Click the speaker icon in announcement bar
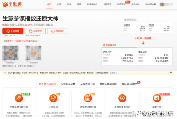 tap(5, 73)
